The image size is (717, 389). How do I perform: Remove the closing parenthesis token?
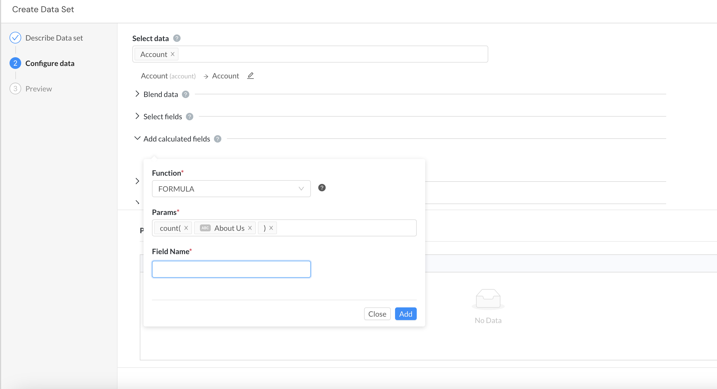click(x=271, y=228)
